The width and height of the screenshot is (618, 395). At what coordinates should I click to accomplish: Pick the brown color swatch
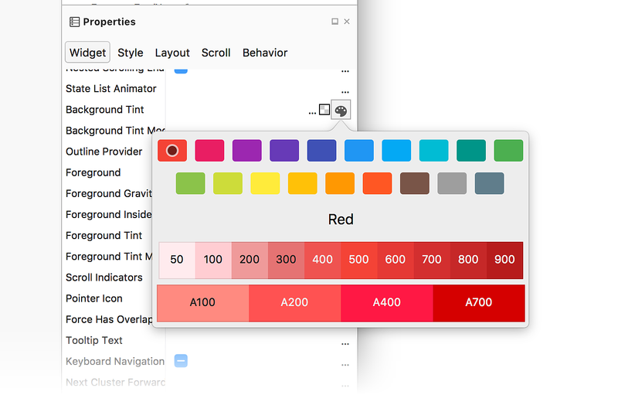tap(415, 183)
